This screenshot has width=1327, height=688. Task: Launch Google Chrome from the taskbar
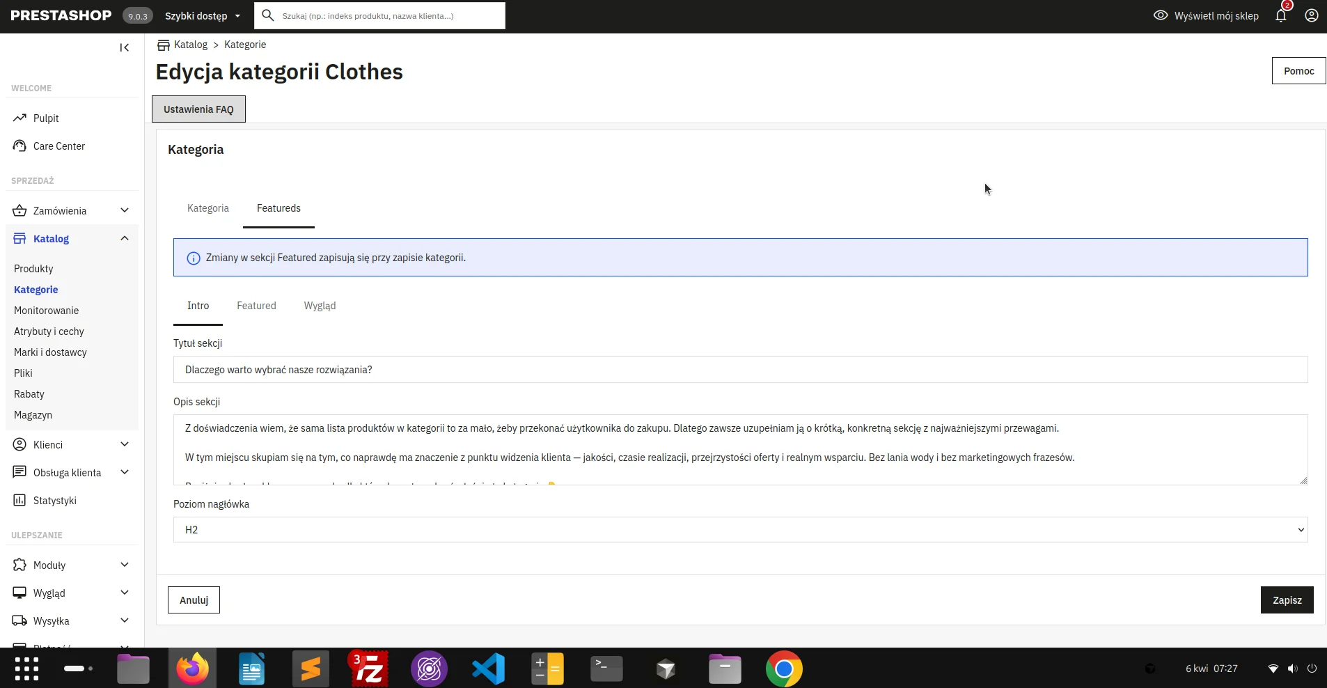pos(784,669)
